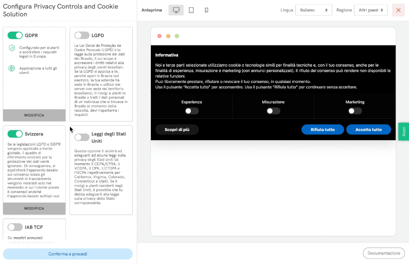Click MODIFICA under GDPR card

[x=34, y=115]
